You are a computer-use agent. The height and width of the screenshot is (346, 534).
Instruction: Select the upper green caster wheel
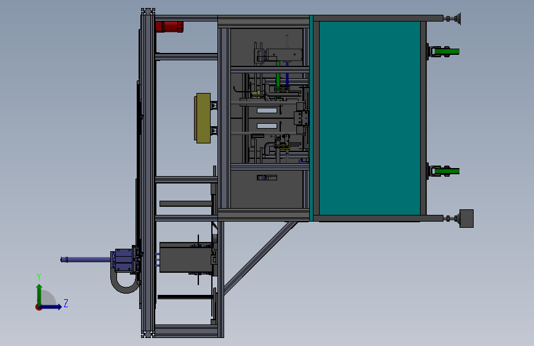pyautogui.click(x=447, y=52)
